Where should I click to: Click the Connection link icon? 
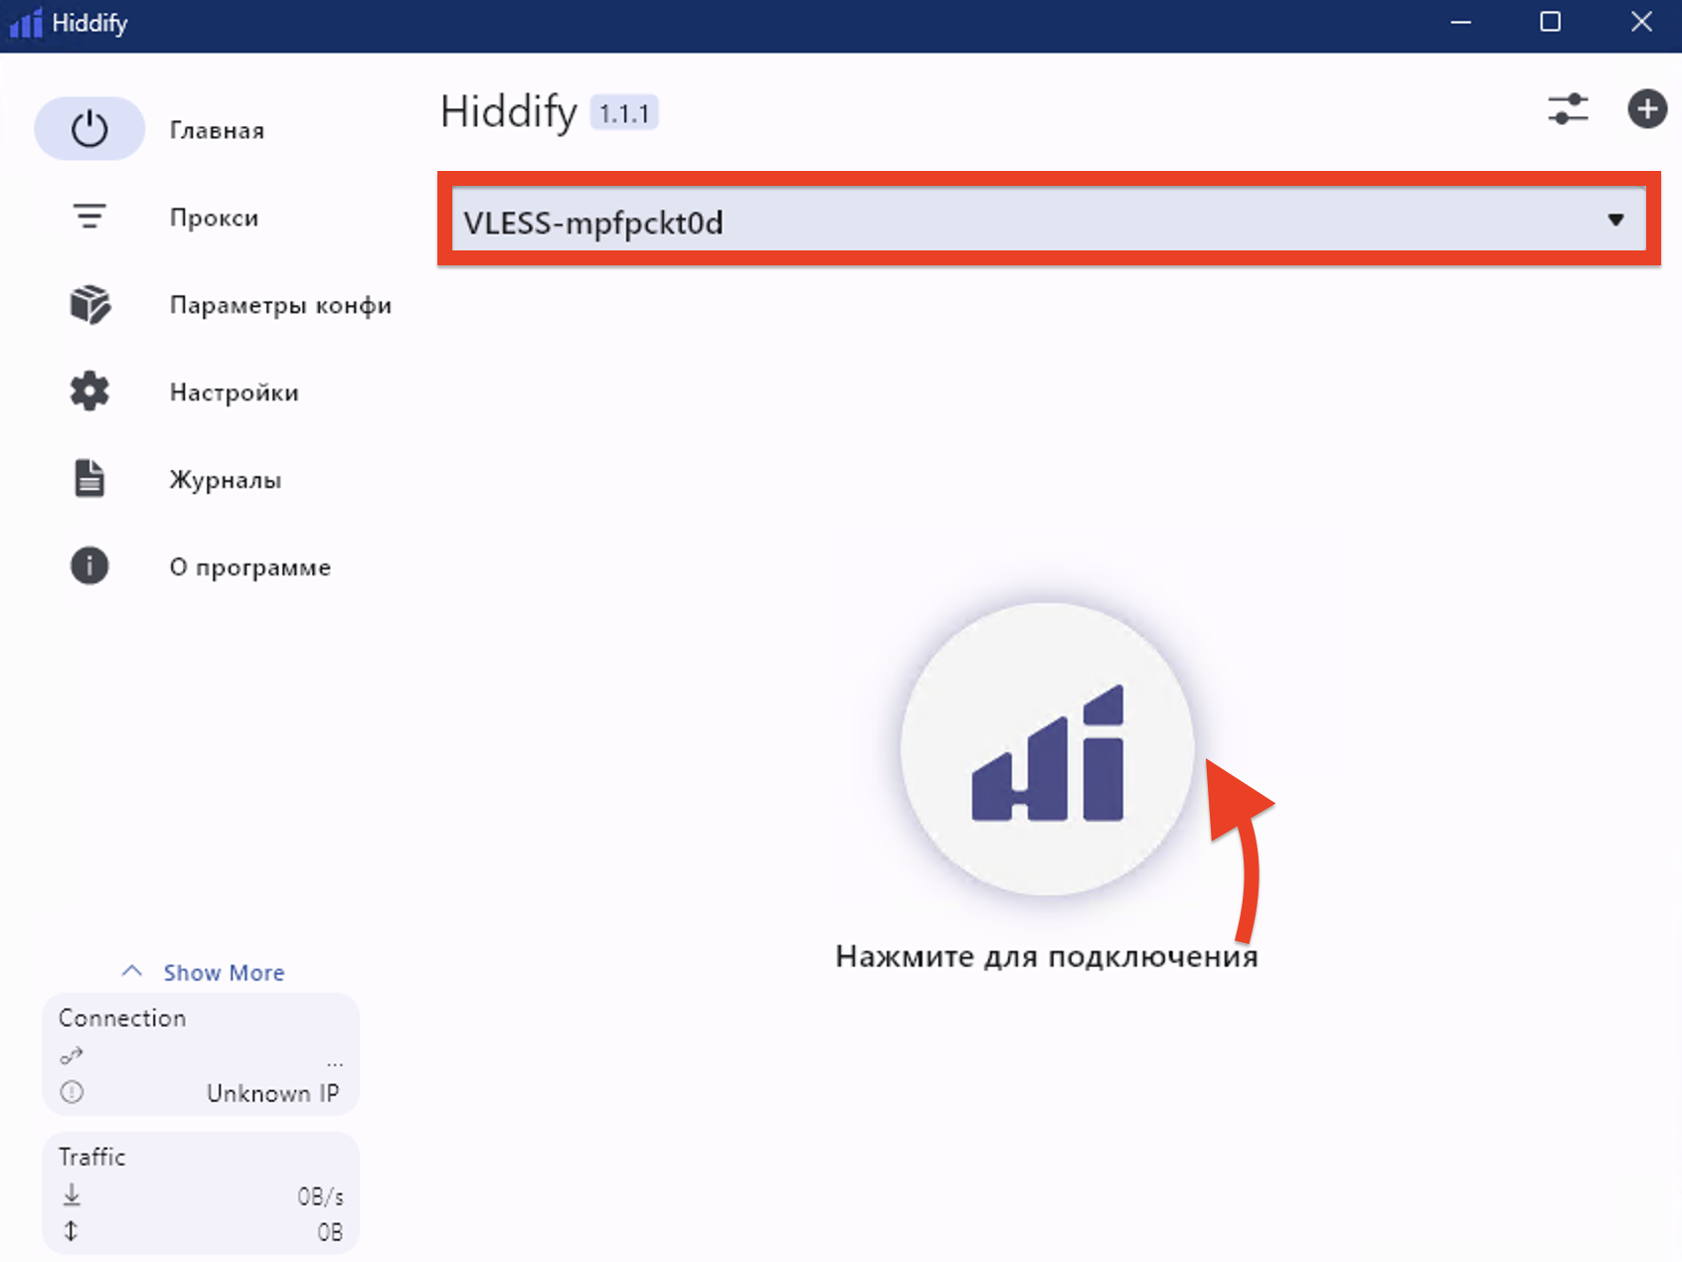click(x=71, y=1055)
